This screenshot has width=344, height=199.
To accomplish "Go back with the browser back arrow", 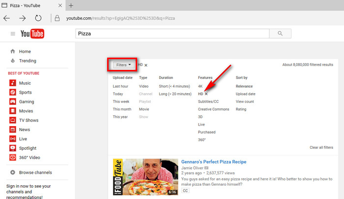I will 7,18.
